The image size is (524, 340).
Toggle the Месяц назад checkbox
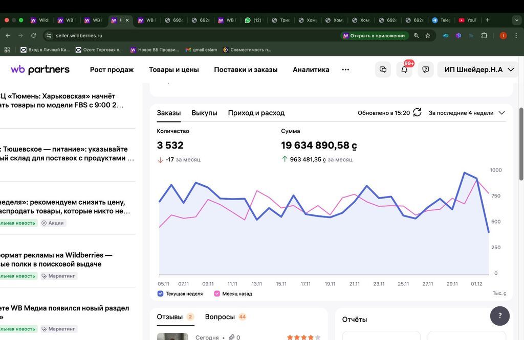click(217, 294)
